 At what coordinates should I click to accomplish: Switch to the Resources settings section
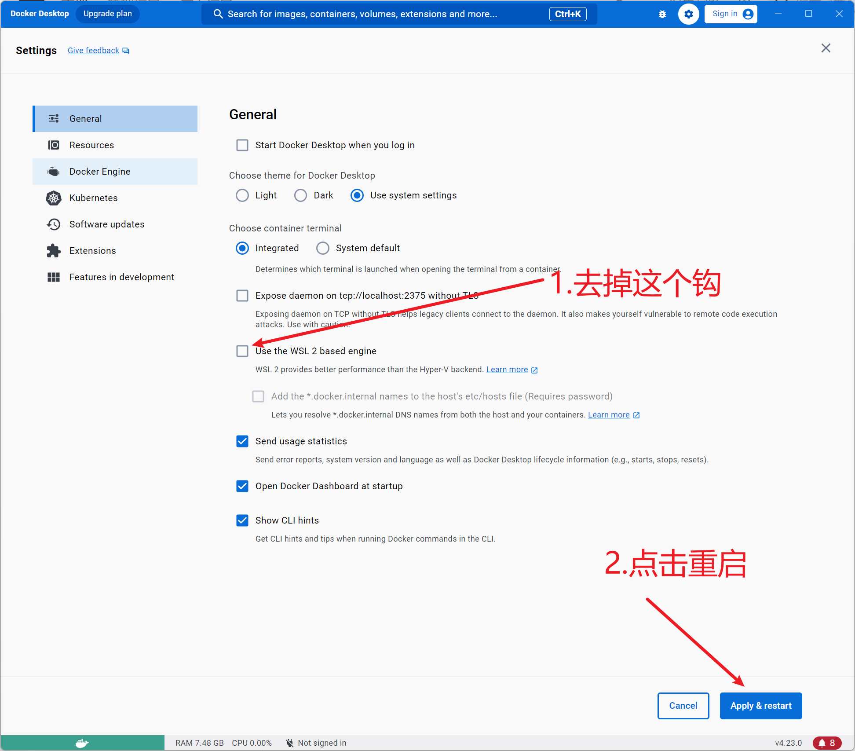click(91, 145)
